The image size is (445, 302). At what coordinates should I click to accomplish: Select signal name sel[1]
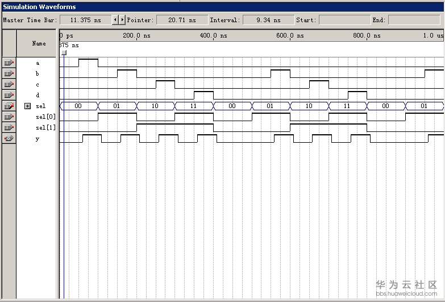tap(45, 127)
